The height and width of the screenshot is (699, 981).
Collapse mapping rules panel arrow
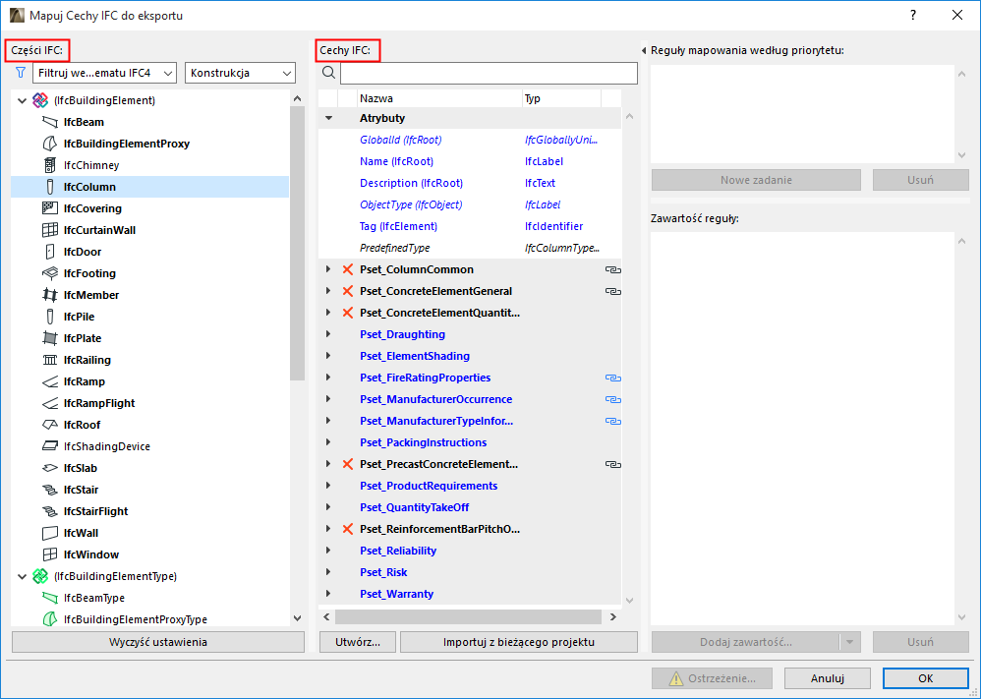click(644, 51)
